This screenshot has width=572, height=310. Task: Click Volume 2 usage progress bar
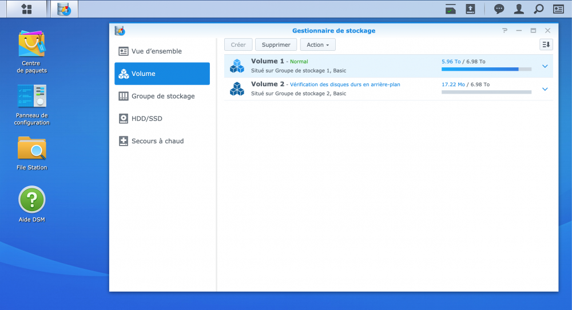486,92
